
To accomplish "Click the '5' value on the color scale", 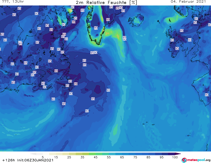I will tap(43, 157).
